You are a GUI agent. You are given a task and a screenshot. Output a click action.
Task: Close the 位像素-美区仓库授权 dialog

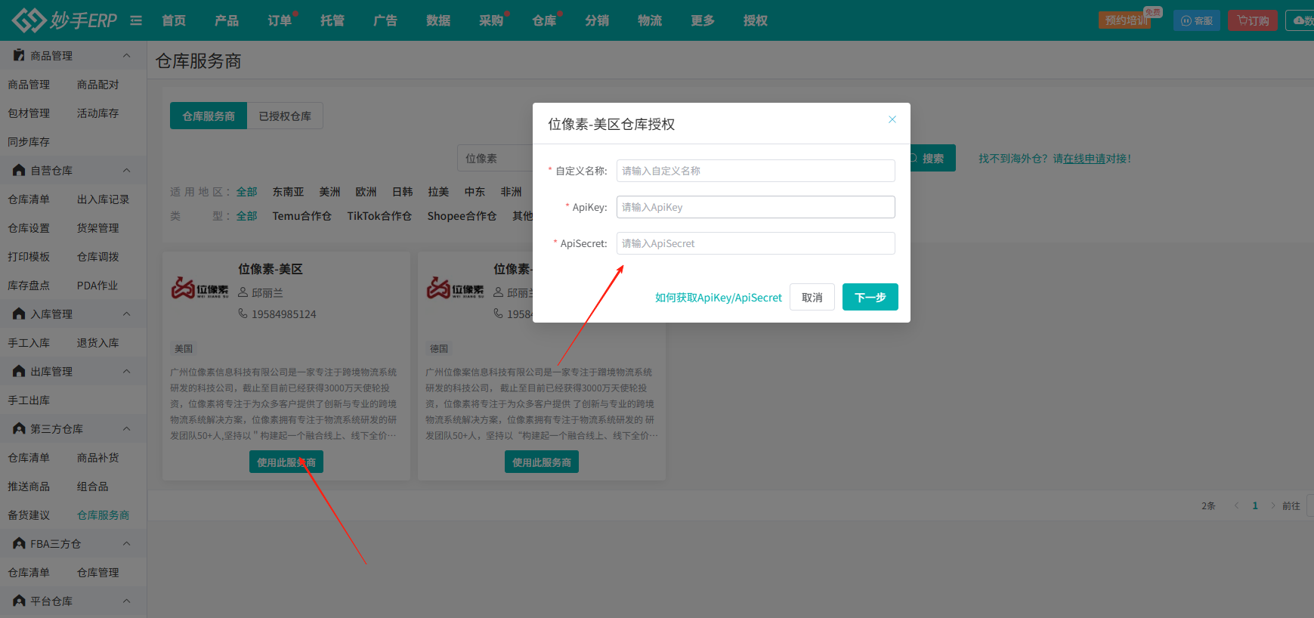tap(892, 119)
